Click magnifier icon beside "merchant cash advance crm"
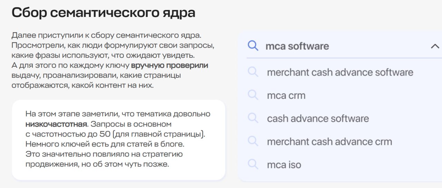 pos(253,141)
